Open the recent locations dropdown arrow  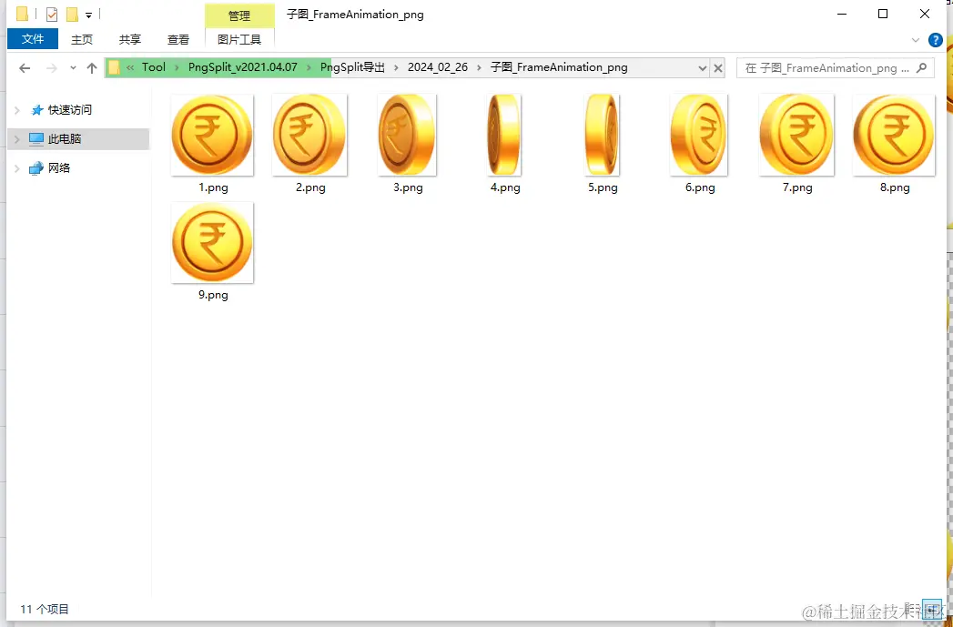point(73,68)
